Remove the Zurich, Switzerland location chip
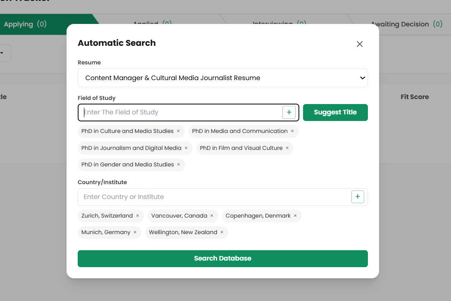 (137, 216)
